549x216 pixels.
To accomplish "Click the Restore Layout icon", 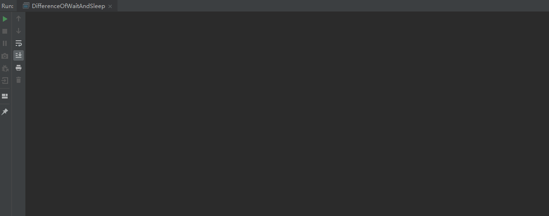I will (x=5, y=96).
